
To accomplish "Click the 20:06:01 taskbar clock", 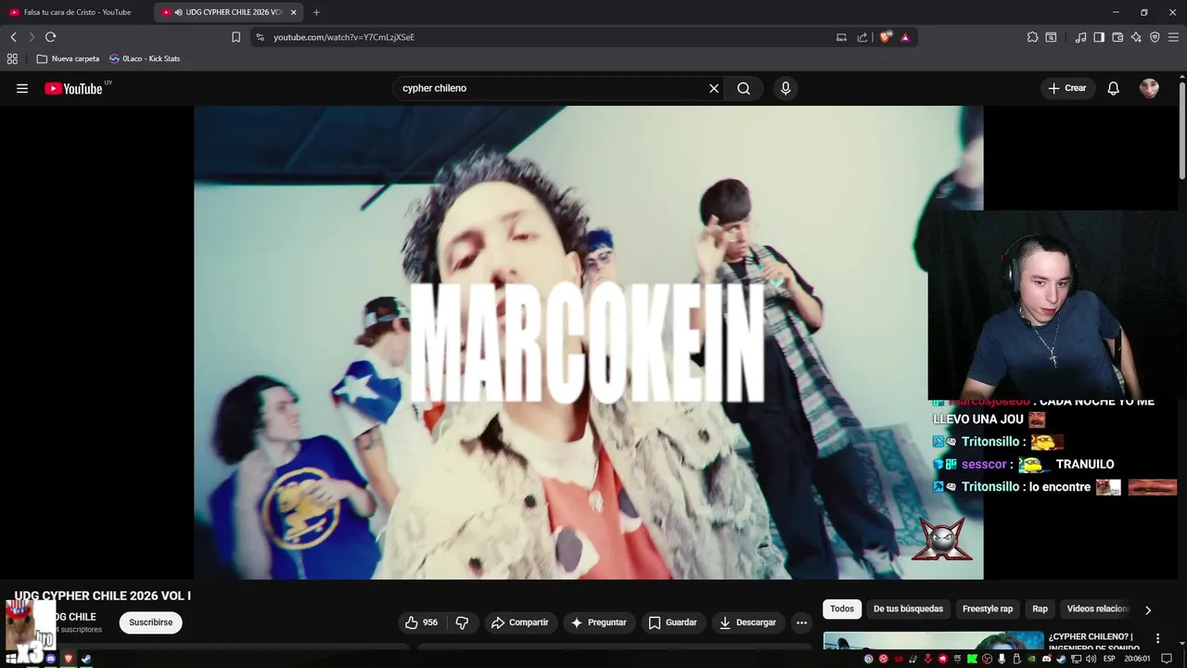I will pos(1137,659).
